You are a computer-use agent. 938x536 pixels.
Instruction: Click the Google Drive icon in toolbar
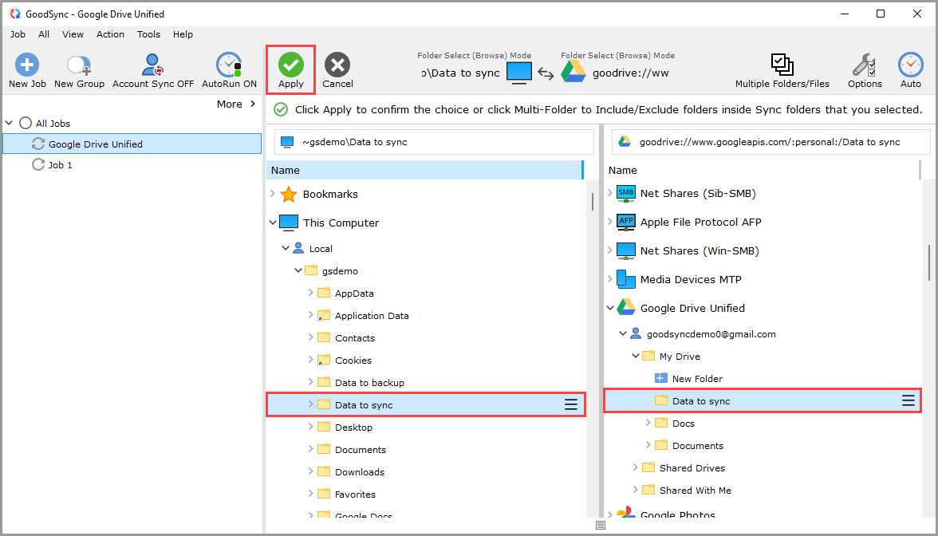tap(573, 73)
